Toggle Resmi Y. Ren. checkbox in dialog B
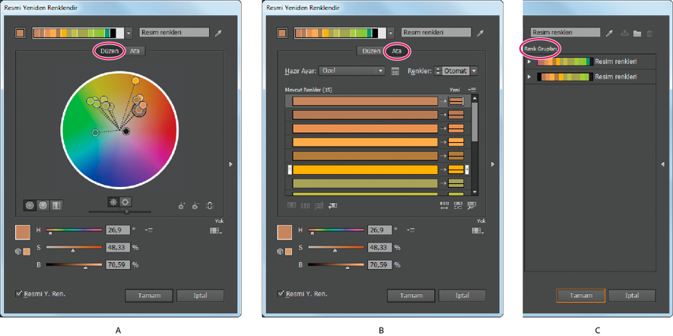This screenshot has width=673, height=336. pos(281,294)
